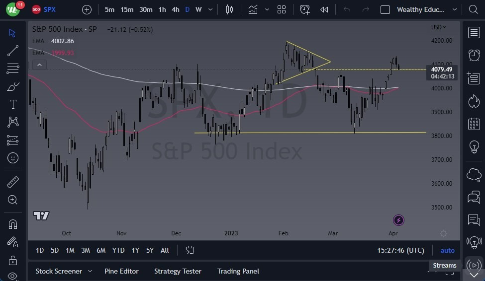Open the candlestick chart type menu

pyautogui.click(x=229, y=9)
